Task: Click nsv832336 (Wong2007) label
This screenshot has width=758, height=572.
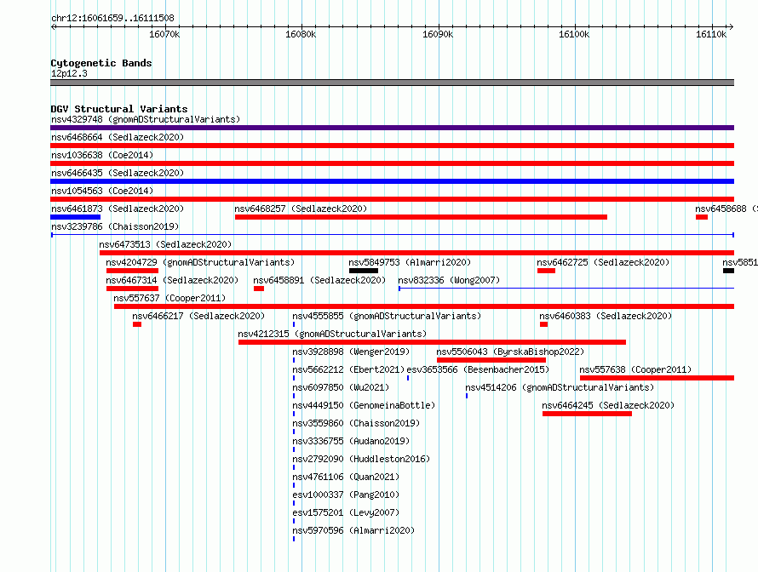Action: (449, 280)
